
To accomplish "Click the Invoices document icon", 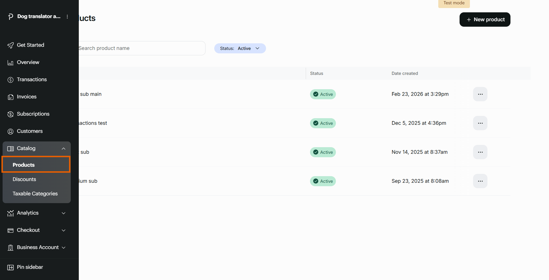I will click(11, 97).
